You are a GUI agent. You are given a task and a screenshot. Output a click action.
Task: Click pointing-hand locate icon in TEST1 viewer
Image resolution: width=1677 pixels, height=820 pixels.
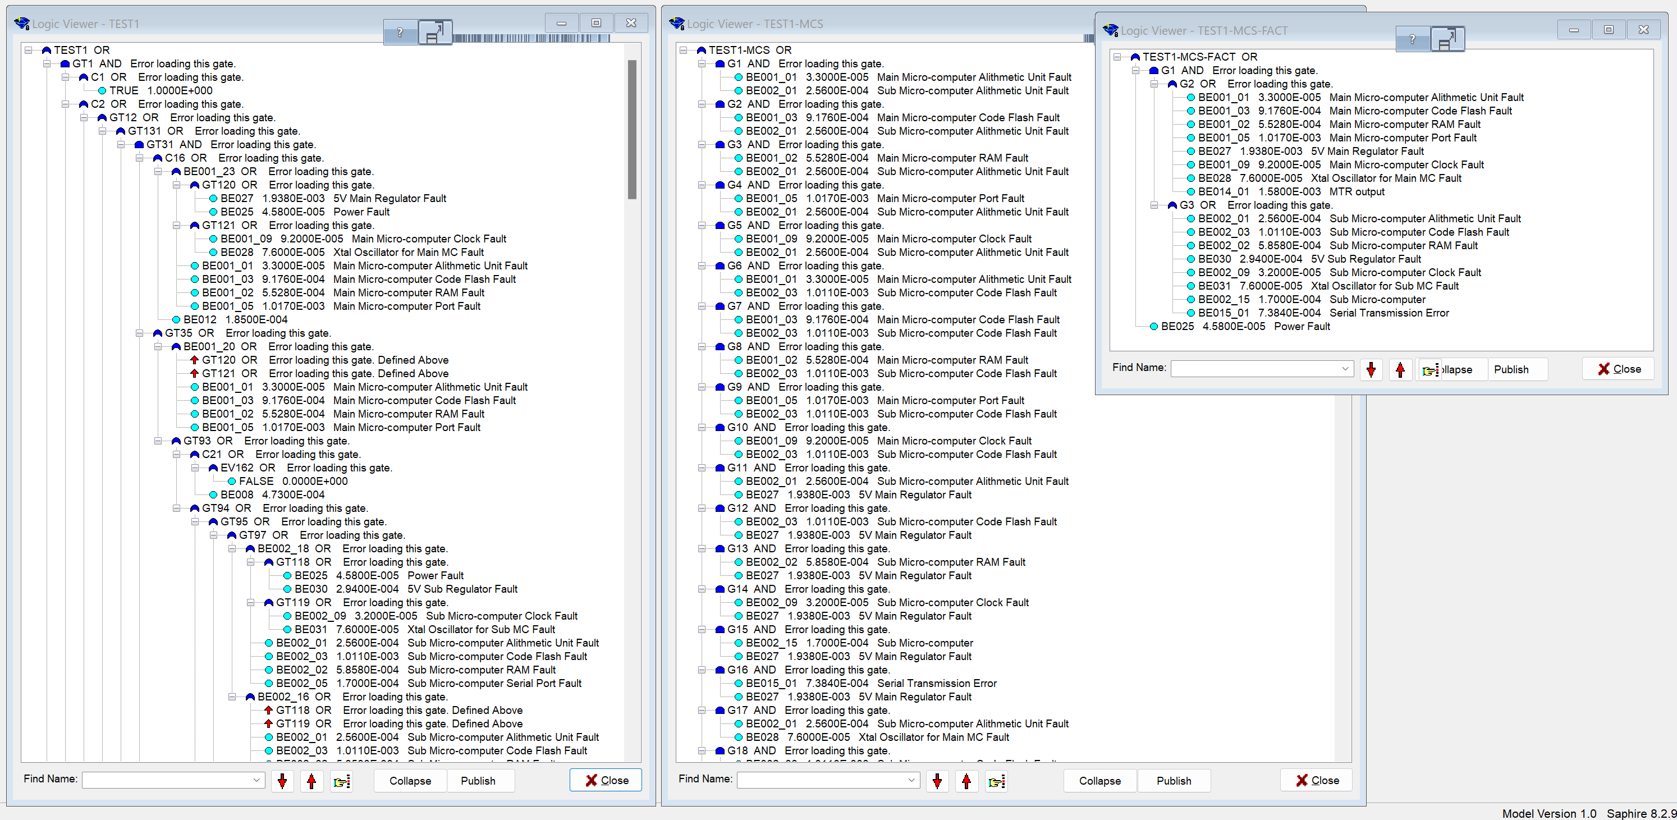click(341, 780)
